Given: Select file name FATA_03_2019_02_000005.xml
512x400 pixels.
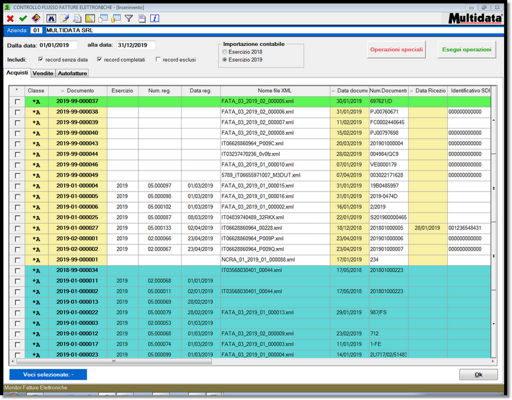Looking at the screenshot, I should tap(257, 102).
